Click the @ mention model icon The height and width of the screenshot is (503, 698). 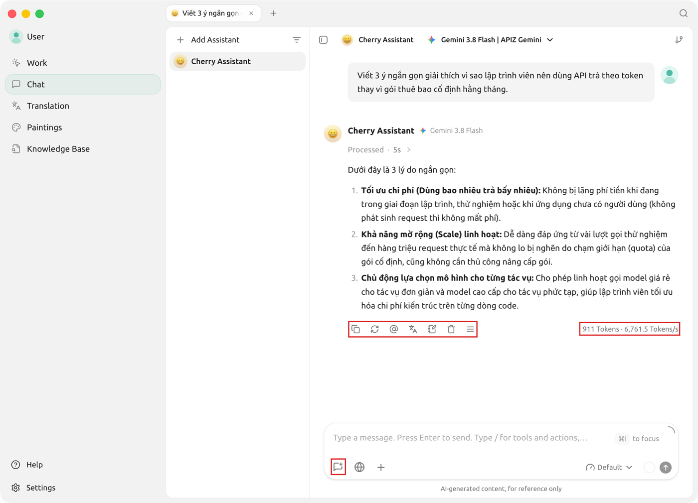pos(394,329)
